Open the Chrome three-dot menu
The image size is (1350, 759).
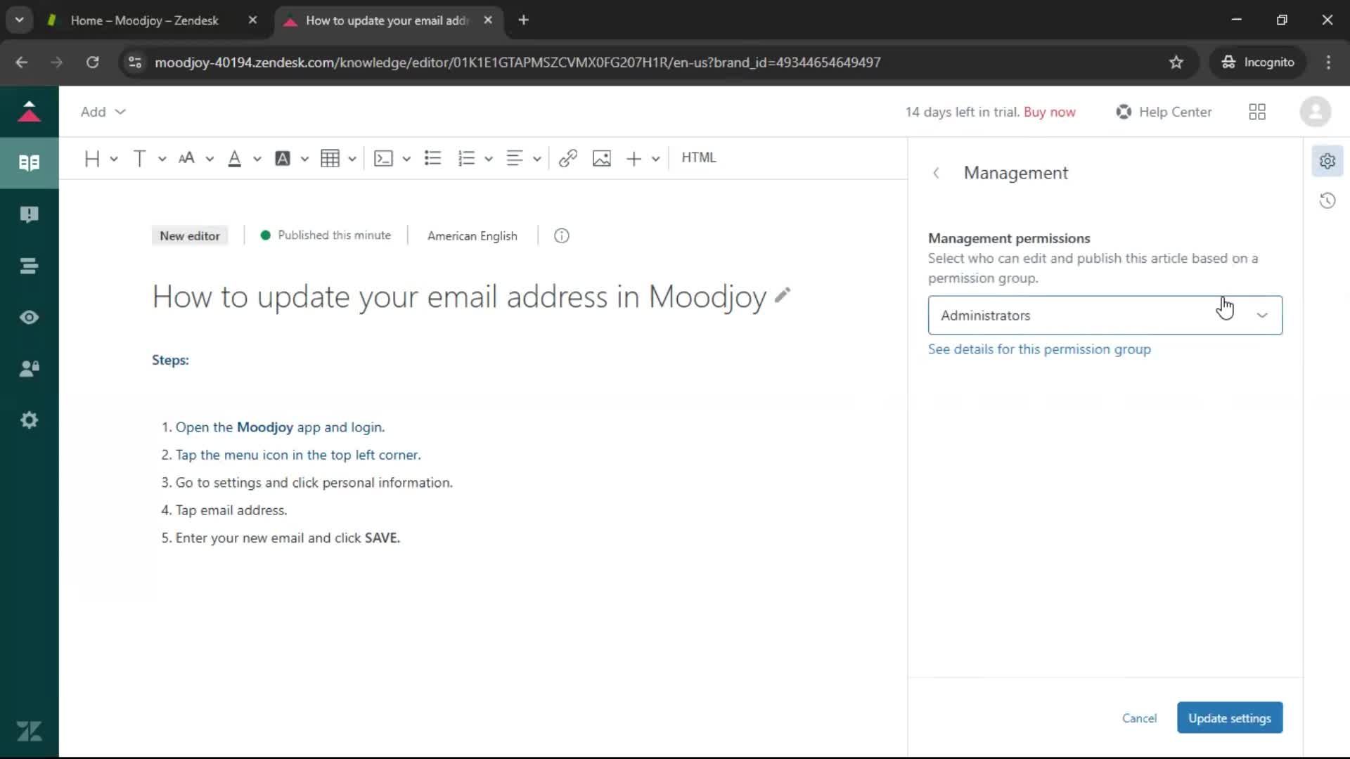[x=1328, y=63]
